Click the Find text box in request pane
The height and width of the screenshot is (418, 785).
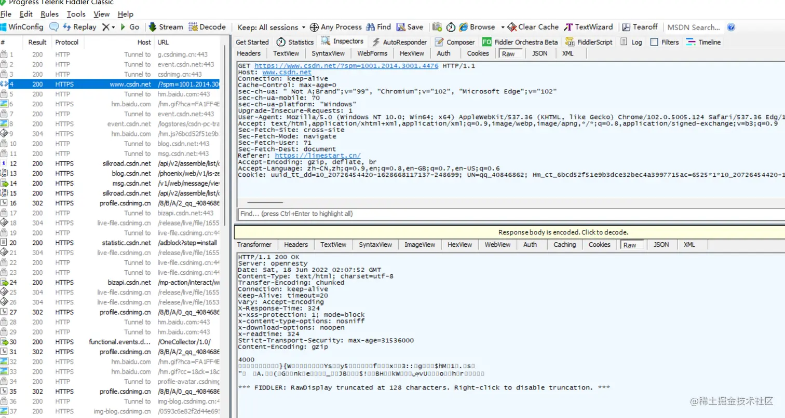tap(511, 214)
